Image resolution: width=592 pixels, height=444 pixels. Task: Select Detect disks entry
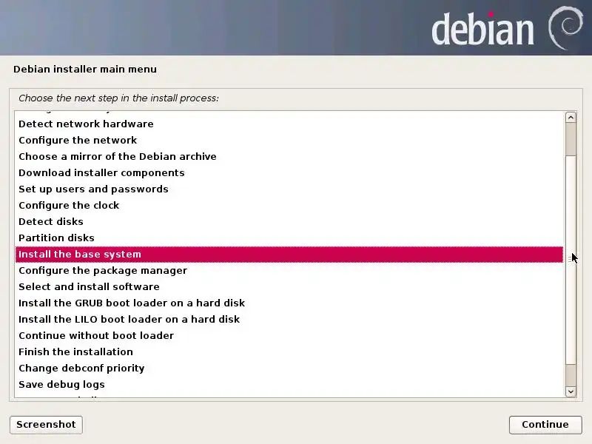[289, 221]
